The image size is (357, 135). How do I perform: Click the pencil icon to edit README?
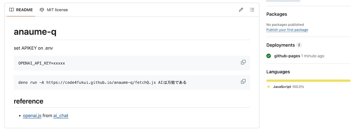tap(241, 10)
